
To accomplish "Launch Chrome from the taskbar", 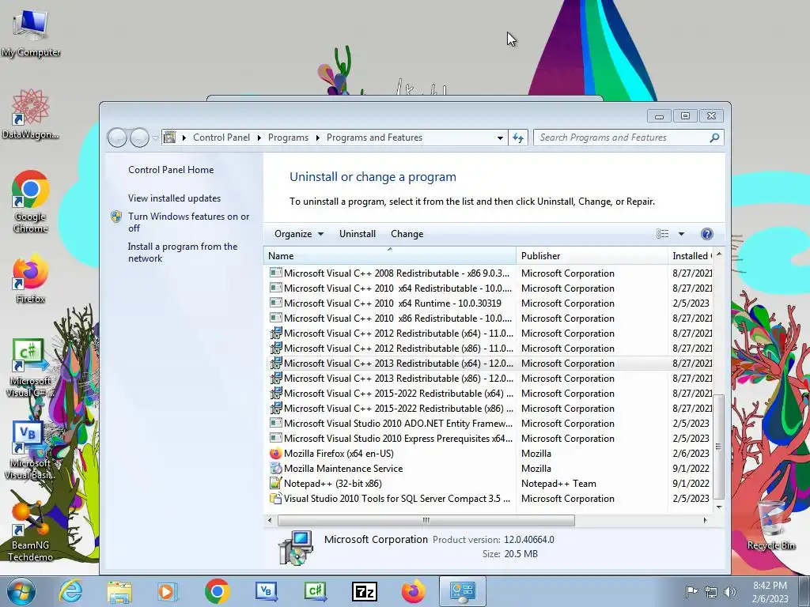I will (217, 591).
